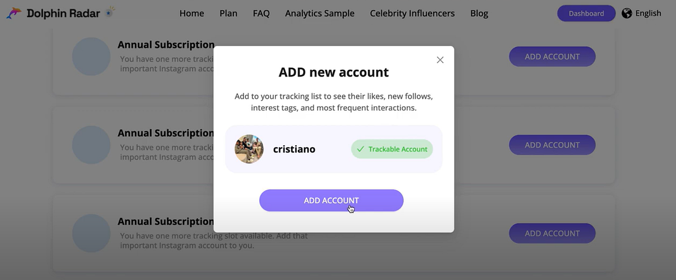
Task: Click the Trackable Account checkmark badge
Action: click(x=392, y=149)
